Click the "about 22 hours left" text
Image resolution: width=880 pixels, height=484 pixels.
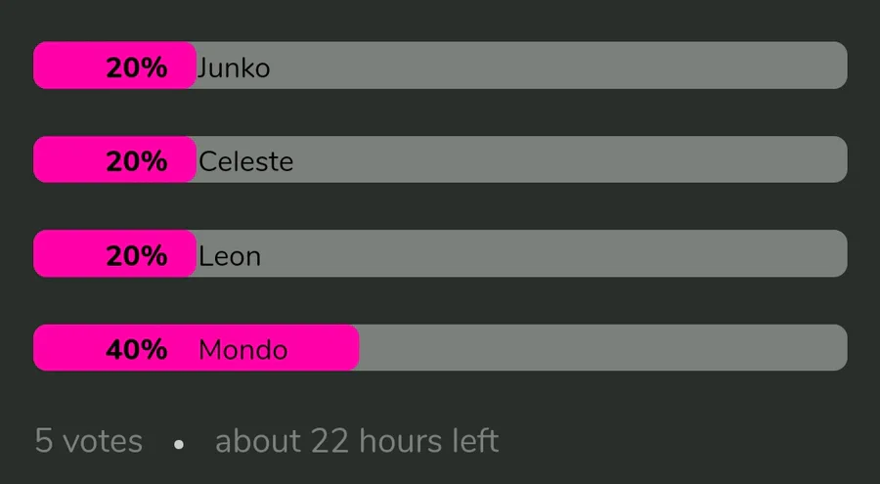[357, 441]
